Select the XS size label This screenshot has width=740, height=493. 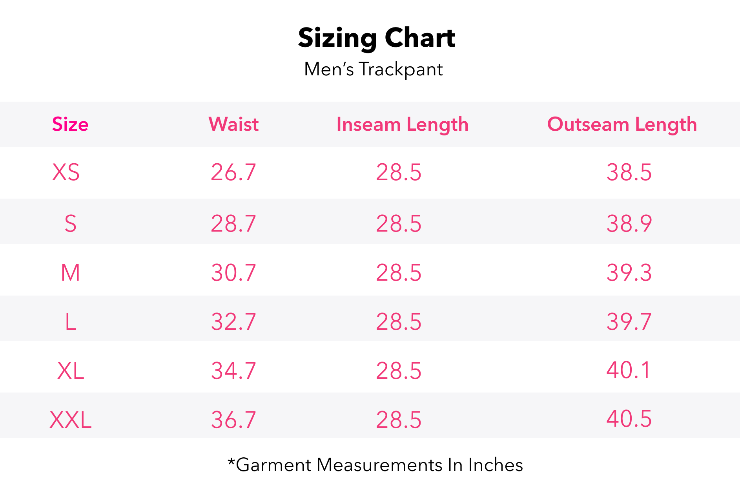pyautogui.click(x=66, y=172)
